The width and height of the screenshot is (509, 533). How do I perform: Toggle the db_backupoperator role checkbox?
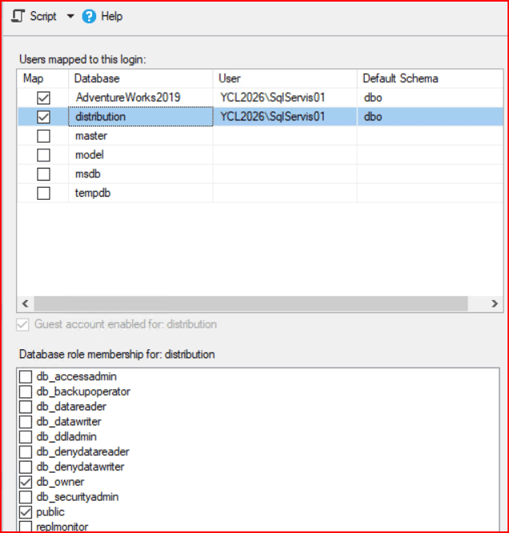[x=26, y=392]
